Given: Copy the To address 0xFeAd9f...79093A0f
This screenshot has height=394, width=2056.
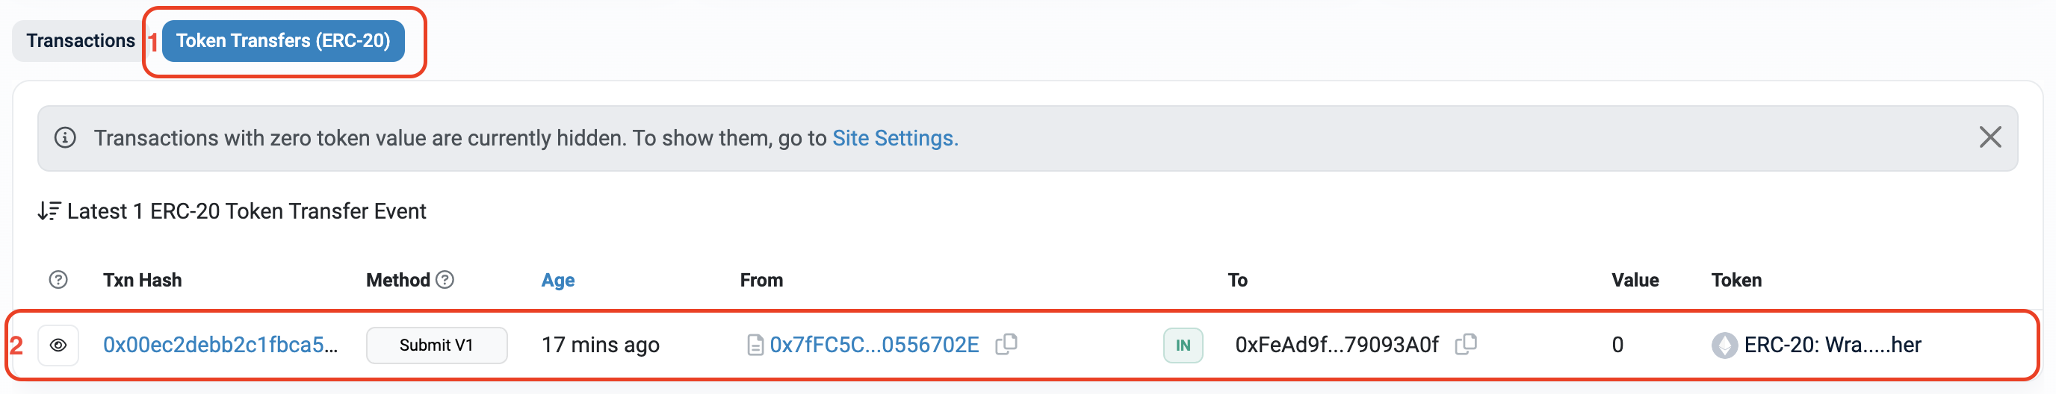Looking at the screenshot, I should tap(1467, 344).
